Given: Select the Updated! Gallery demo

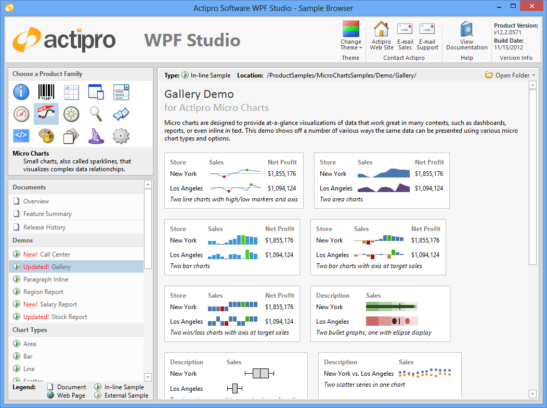Looking at the screenshot, I should coord(76,267).
